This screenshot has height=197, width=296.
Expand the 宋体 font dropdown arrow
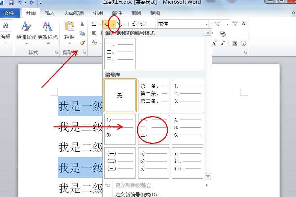pos(206,24)
